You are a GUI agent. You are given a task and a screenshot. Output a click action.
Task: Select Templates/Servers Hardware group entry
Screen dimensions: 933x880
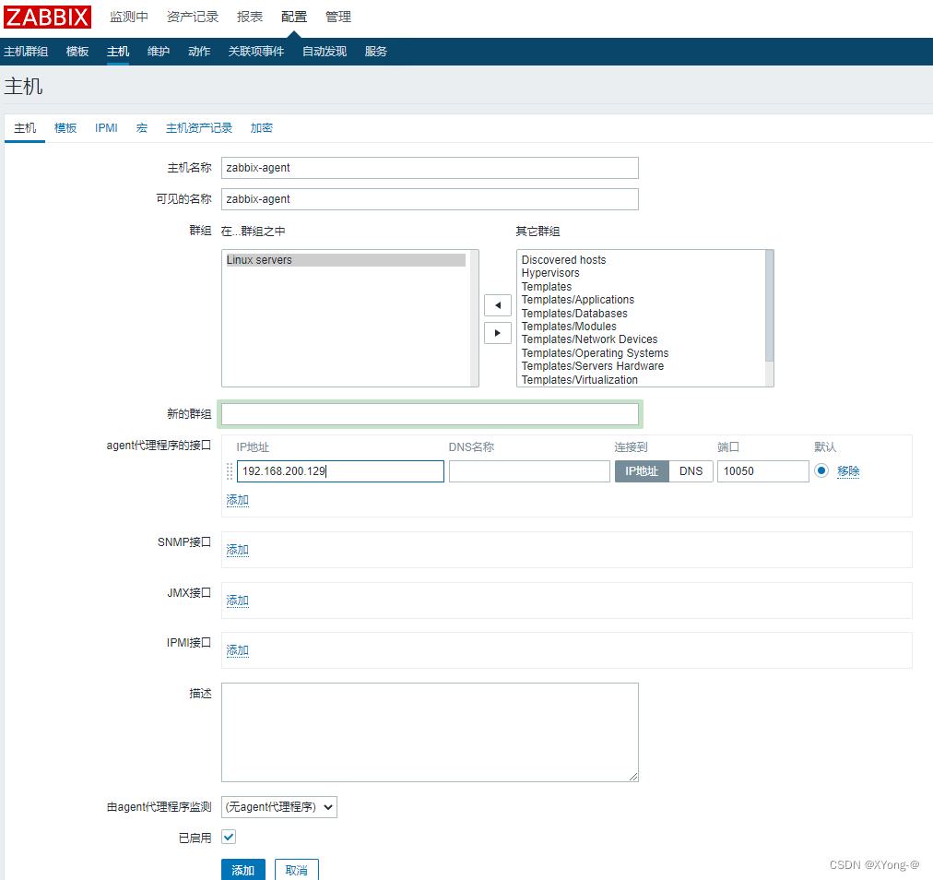coord(593,366)
